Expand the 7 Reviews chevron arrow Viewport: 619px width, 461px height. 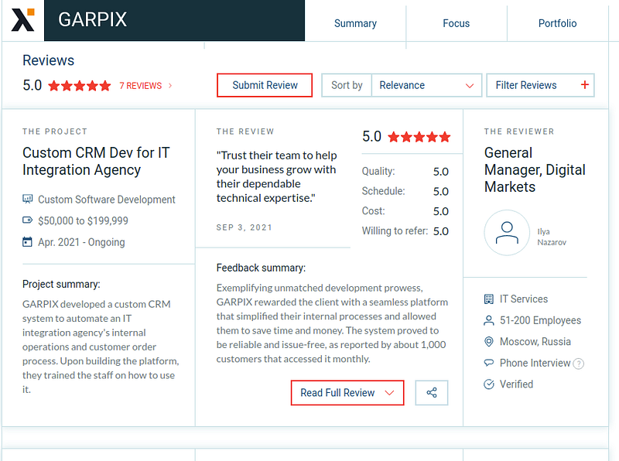tap(170, 86)
